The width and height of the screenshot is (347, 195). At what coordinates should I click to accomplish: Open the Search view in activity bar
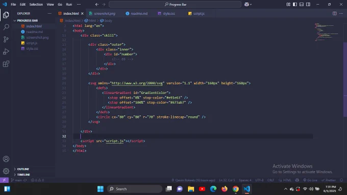coord(6,27)
